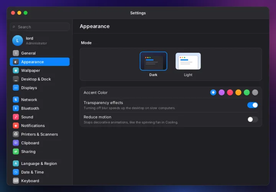Open Date & Time settings
The image size is (276, 192).
tap(40, 172)
